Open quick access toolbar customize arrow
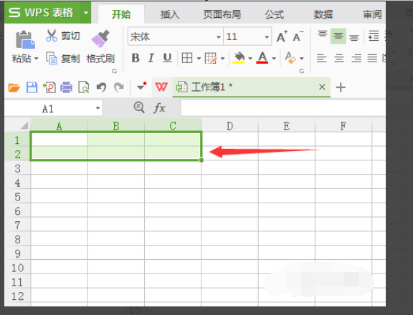 point(141,86)
